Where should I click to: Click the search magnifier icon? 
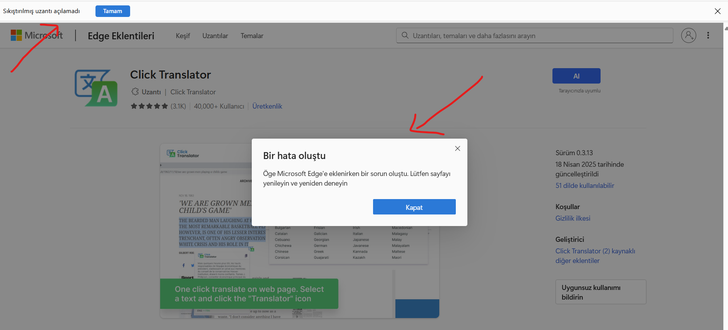(x=405, y=35)
